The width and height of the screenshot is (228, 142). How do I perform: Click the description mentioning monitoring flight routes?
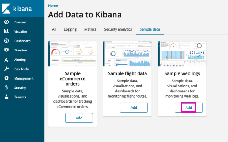[128, 88]
